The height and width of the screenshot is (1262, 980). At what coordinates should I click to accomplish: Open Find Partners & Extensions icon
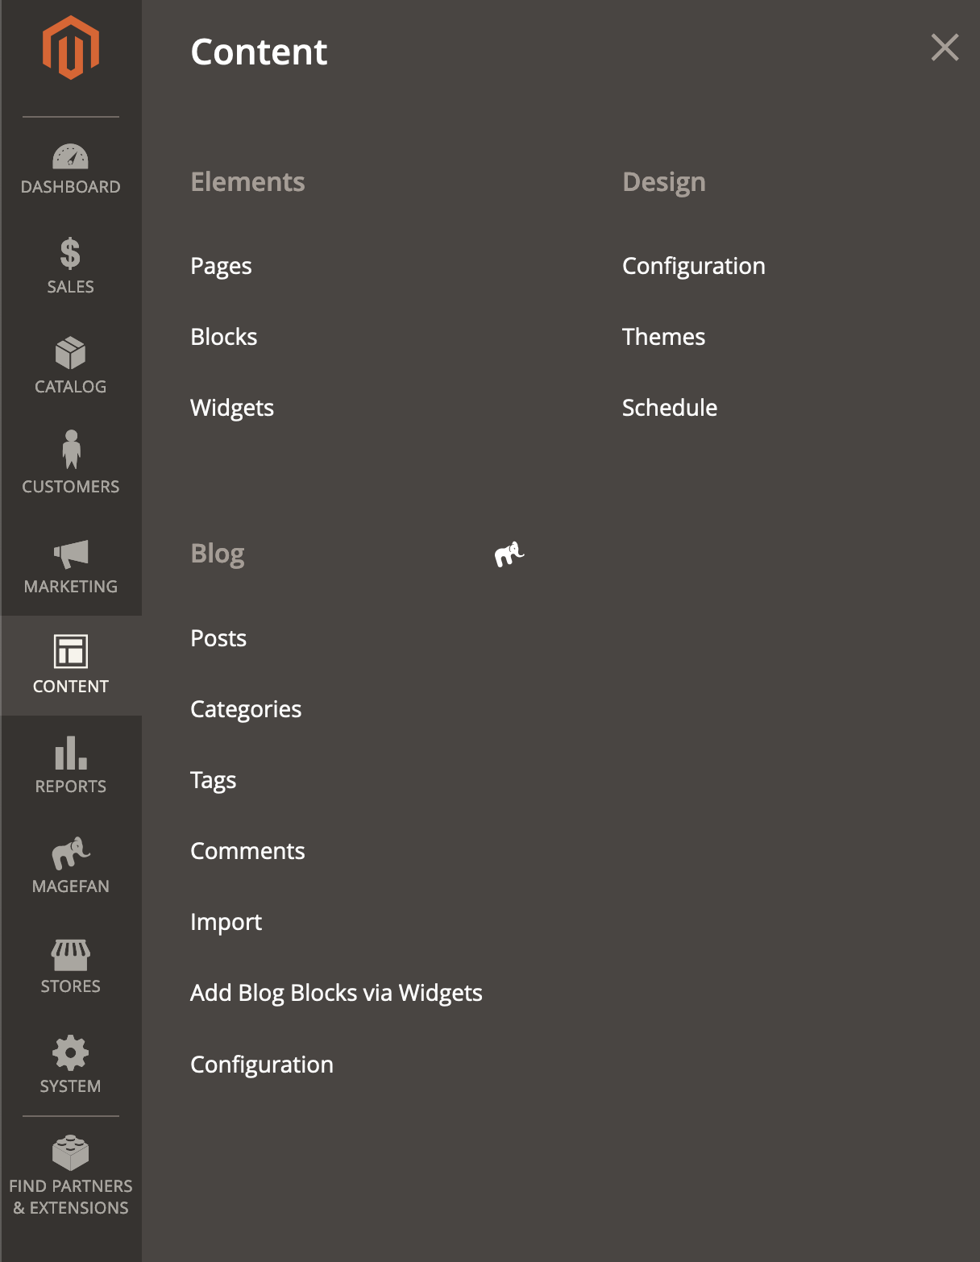click(71, 1153)
